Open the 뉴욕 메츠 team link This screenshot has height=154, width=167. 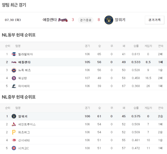[x=24, y=70]
